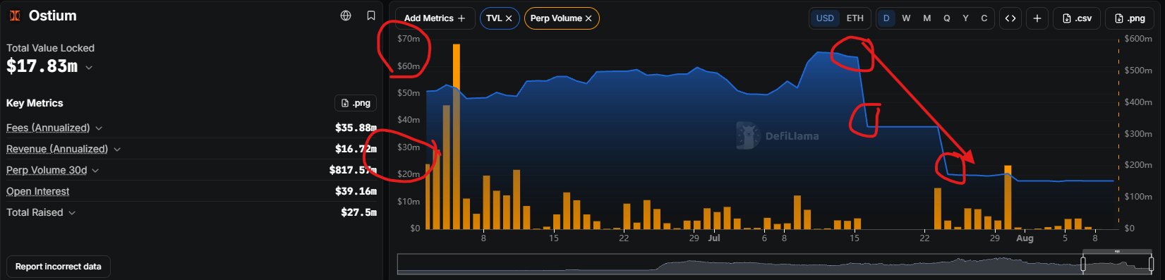1165x280 pixels.
Task: Remove the Perp Volume metric chip
Action: pos(588,18)
